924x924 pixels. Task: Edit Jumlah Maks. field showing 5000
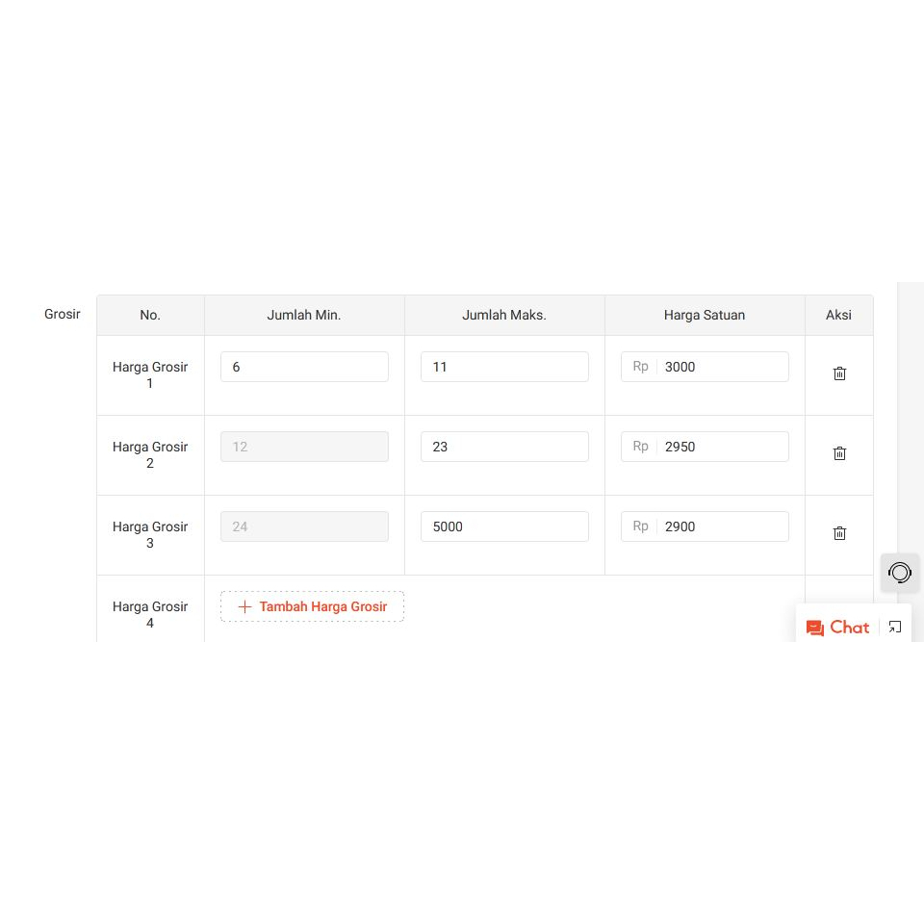(504, 526)
